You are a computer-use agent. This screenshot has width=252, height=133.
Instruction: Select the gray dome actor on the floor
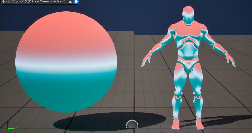tap(132, 124)
